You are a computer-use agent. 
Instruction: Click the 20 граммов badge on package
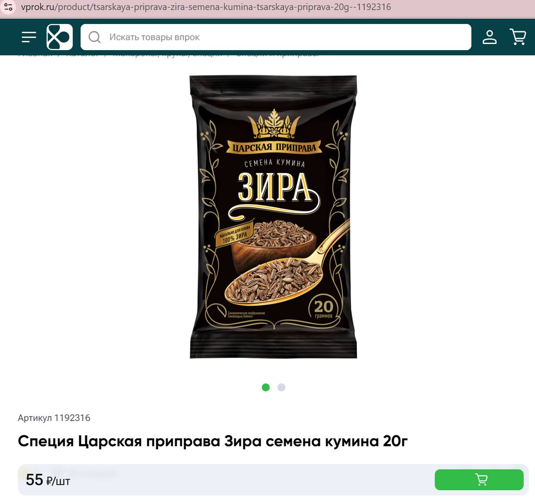(323, 309)
